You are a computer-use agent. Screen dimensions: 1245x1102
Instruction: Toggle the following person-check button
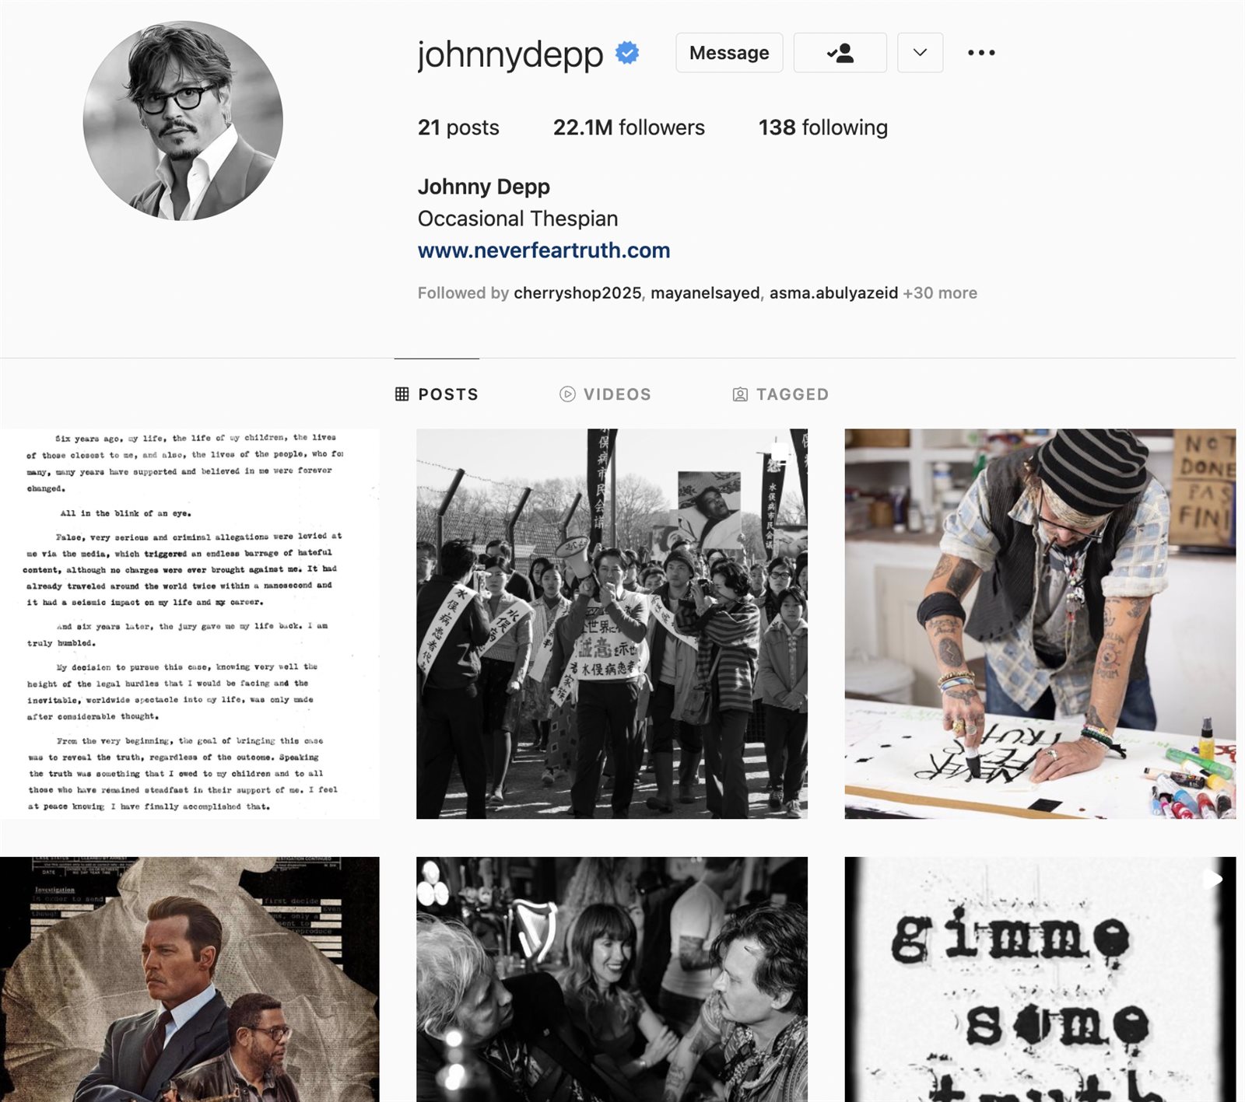(x=840, y=53)
